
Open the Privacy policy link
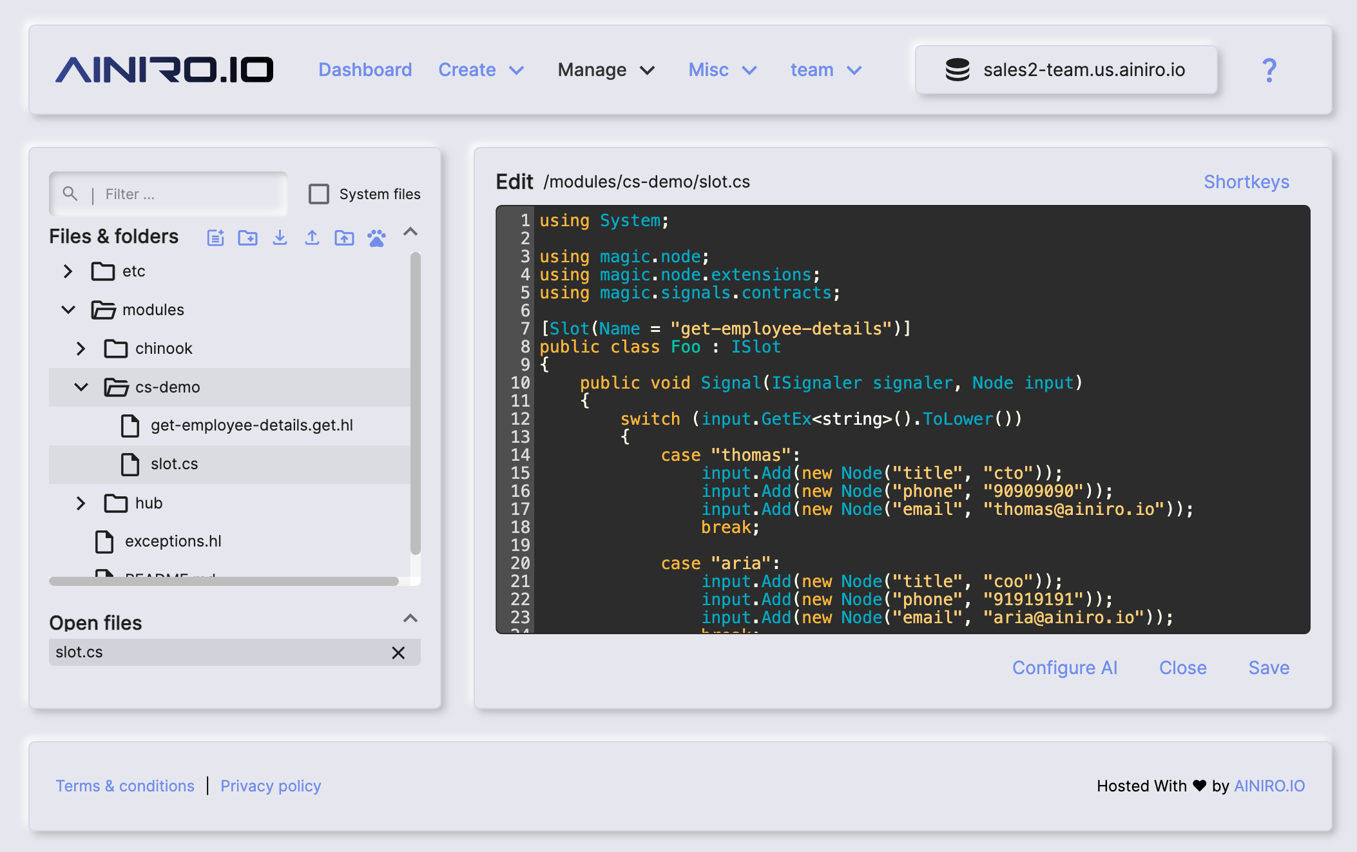pos(270,786)
